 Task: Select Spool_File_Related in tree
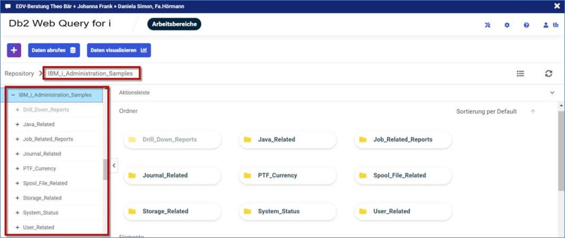click(x=45, y=183)
